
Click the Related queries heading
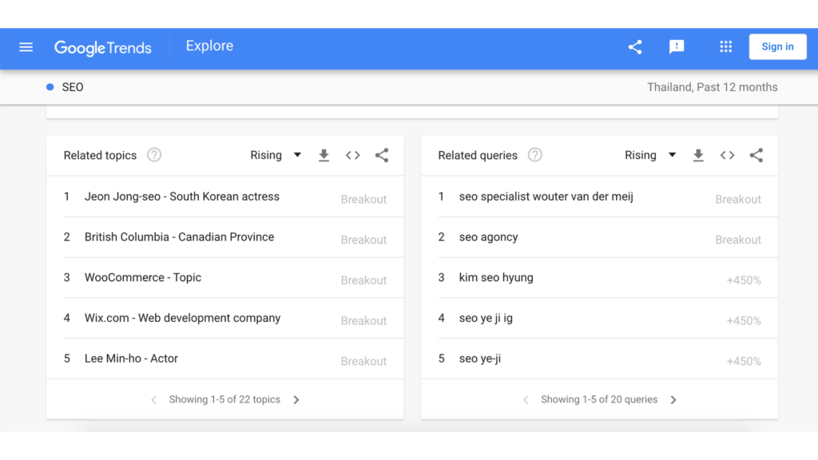coord(478,156)
